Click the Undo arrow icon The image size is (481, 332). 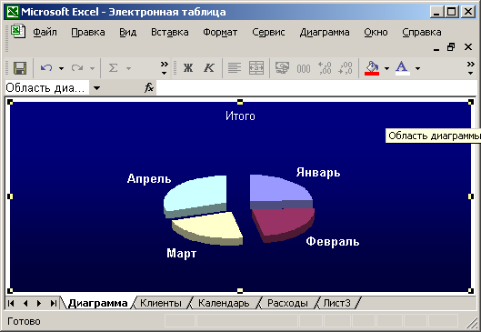coord(46,68)
